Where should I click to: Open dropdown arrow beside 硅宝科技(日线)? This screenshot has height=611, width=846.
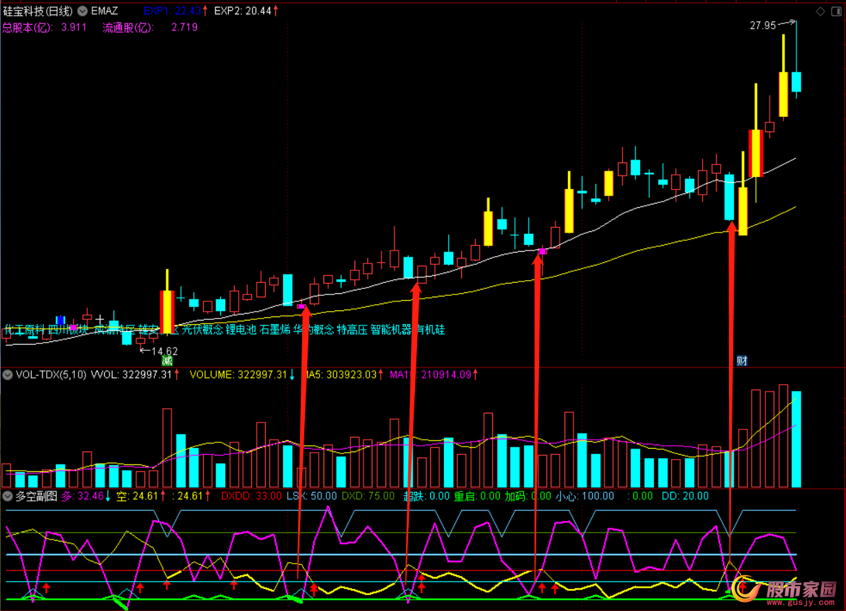pyautogui.click(x=83, y=11)
